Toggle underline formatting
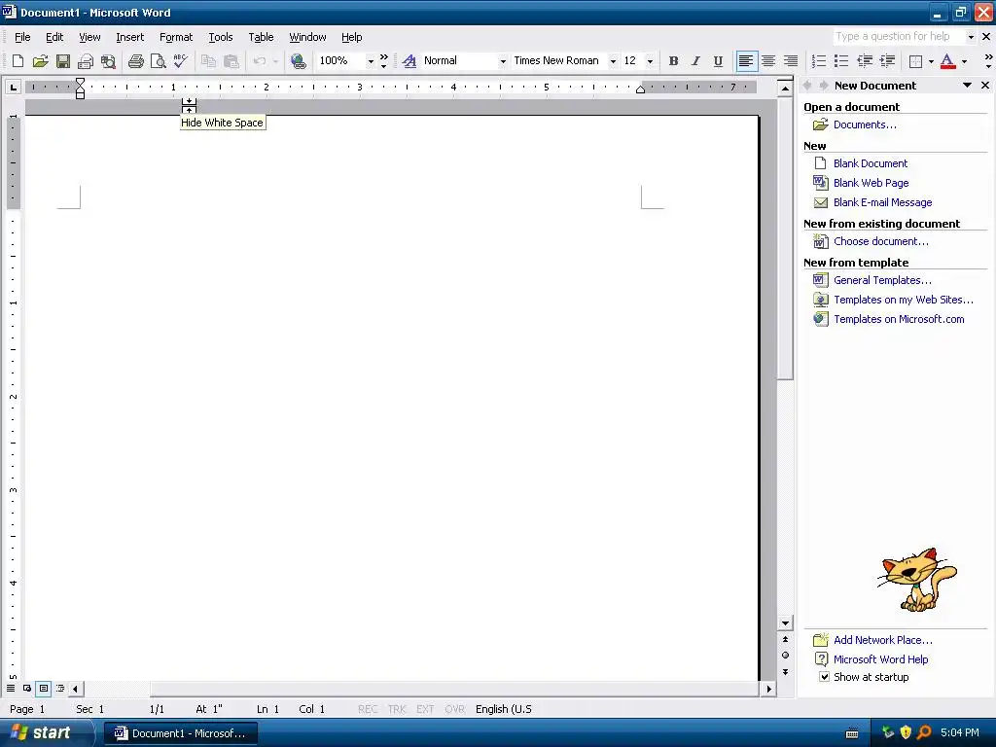 coord(718,61)
